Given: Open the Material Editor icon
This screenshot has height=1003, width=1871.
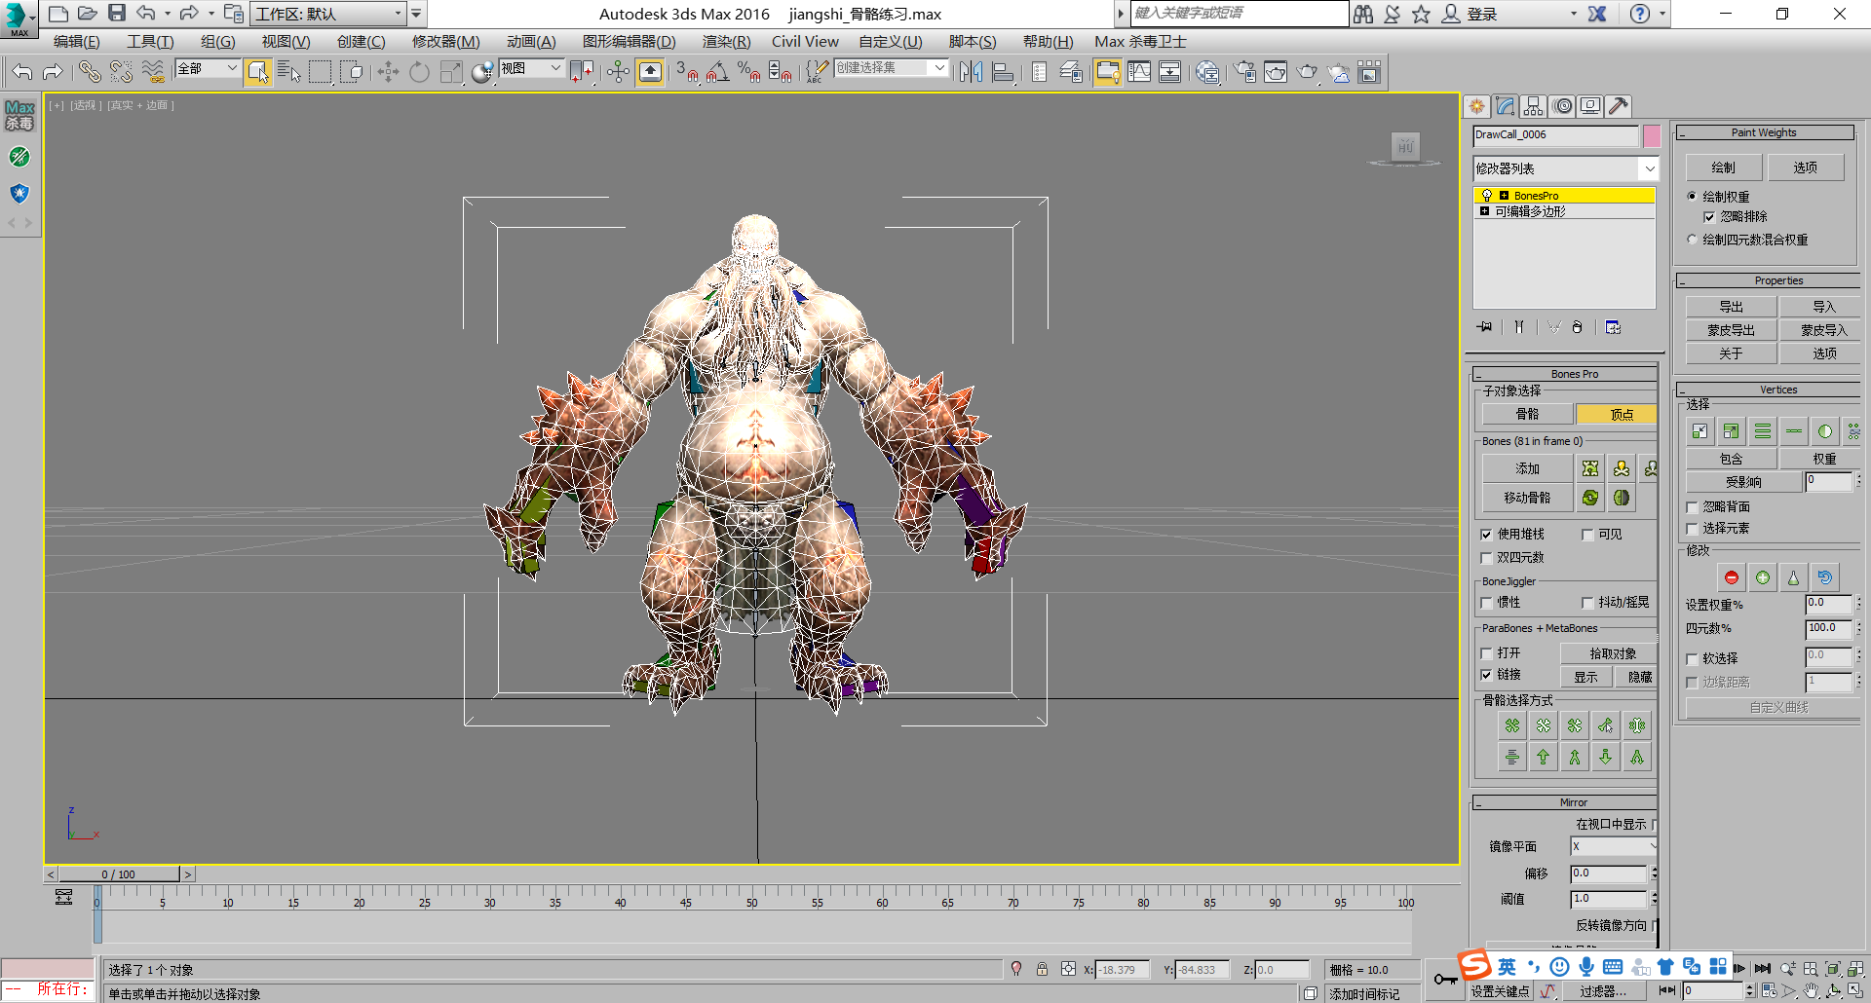Looking at the screenshot, I should coord(1206,71).
